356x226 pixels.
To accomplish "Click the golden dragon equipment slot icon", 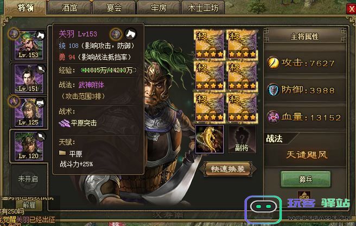I will 209,139.
